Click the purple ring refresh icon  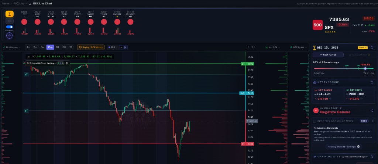[9, 36]
